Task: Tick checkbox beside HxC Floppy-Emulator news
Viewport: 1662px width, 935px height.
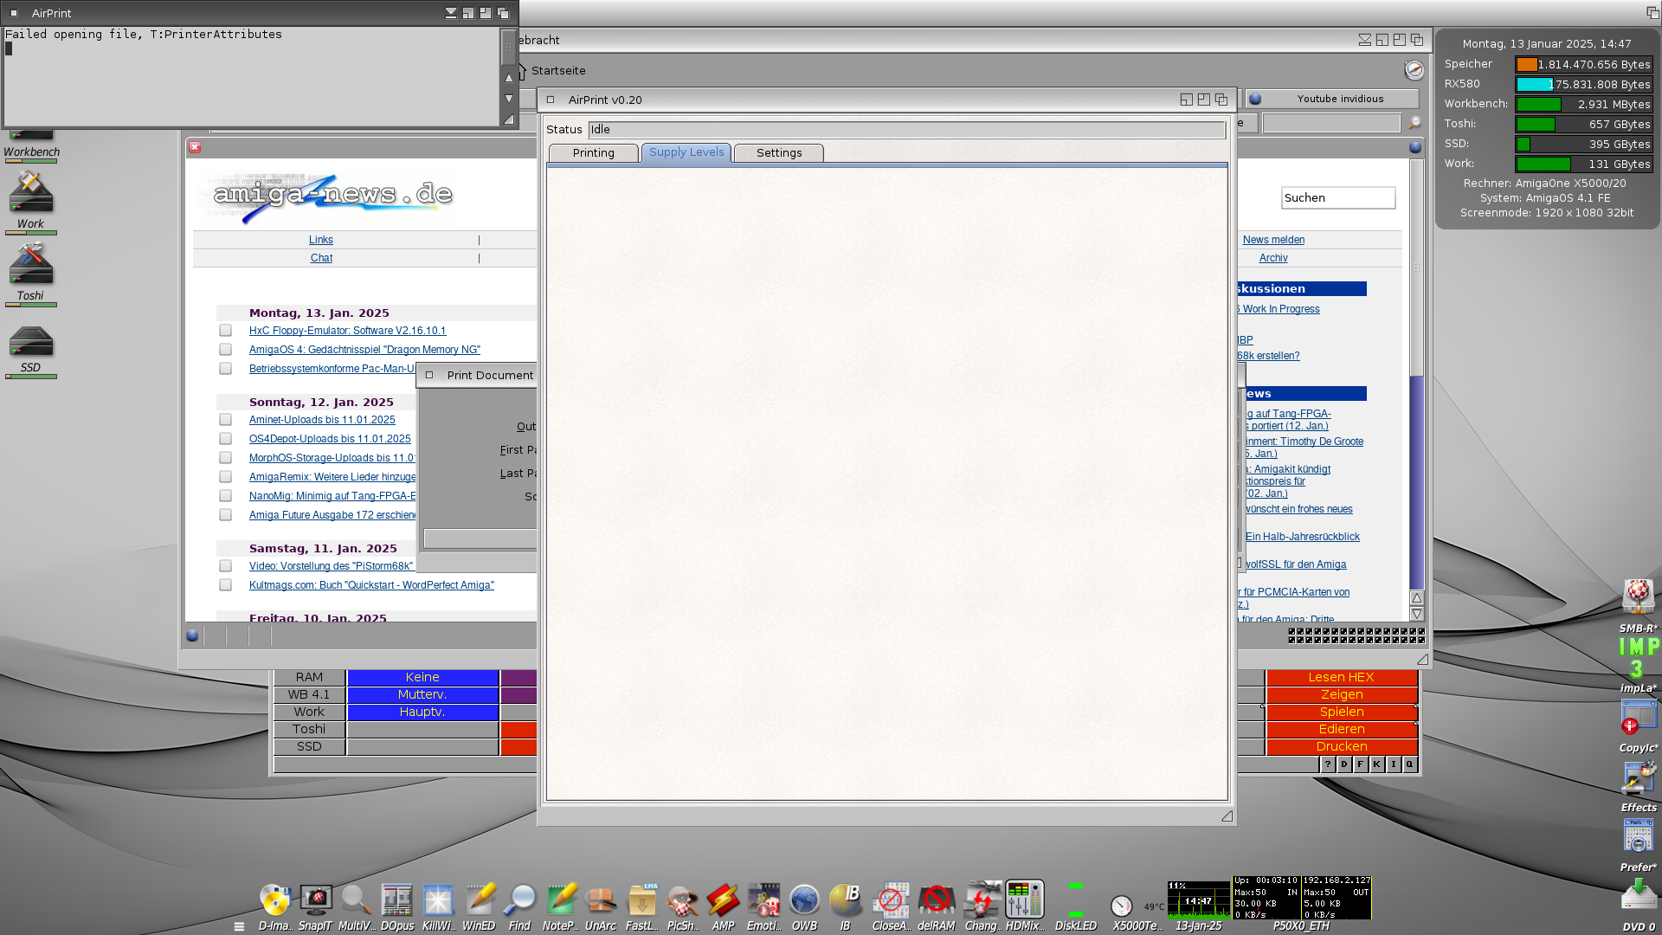Action: pos(225,331)
